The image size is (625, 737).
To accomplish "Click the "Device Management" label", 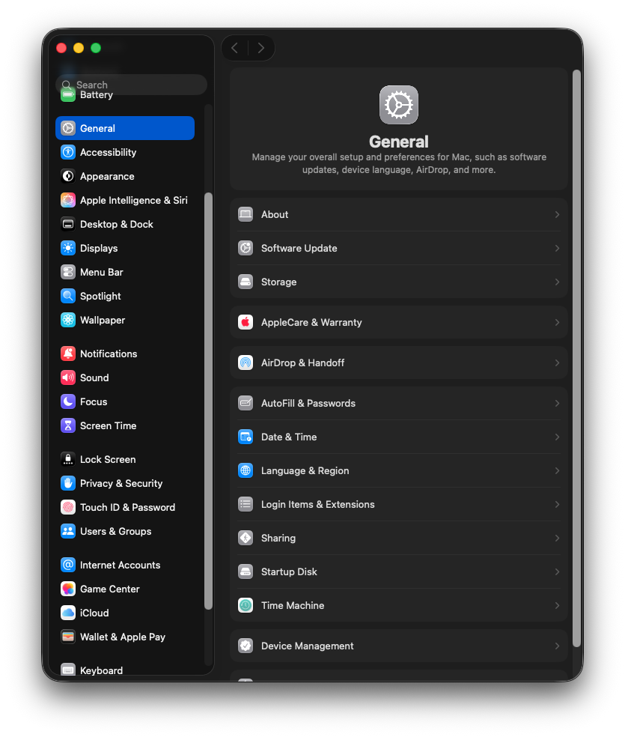I will point(307,646).
